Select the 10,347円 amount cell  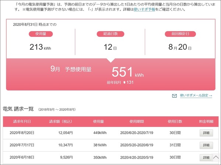66,145
